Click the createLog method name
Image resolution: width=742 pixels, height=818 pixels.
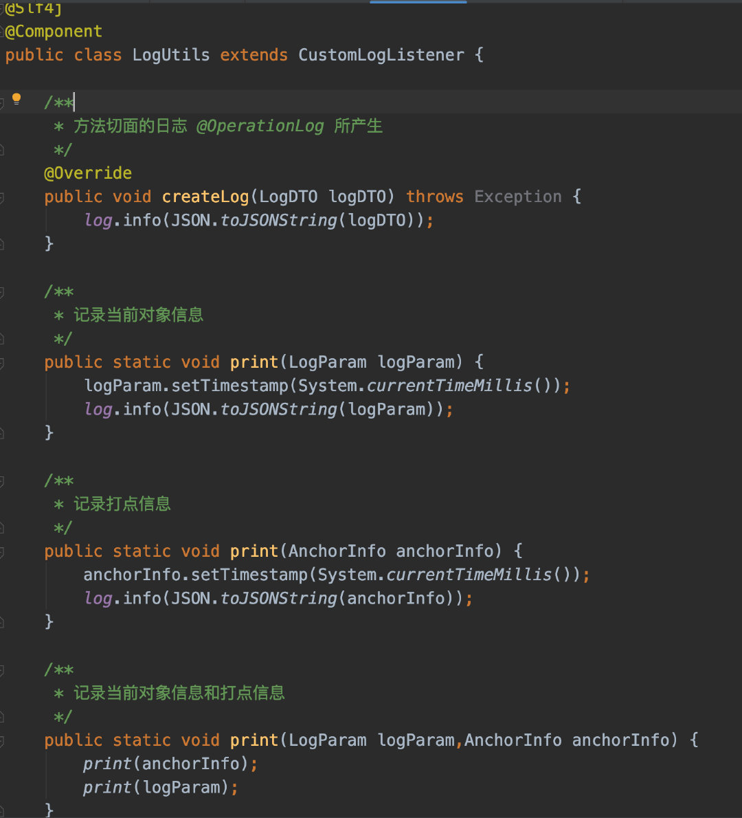pos(205,197)
